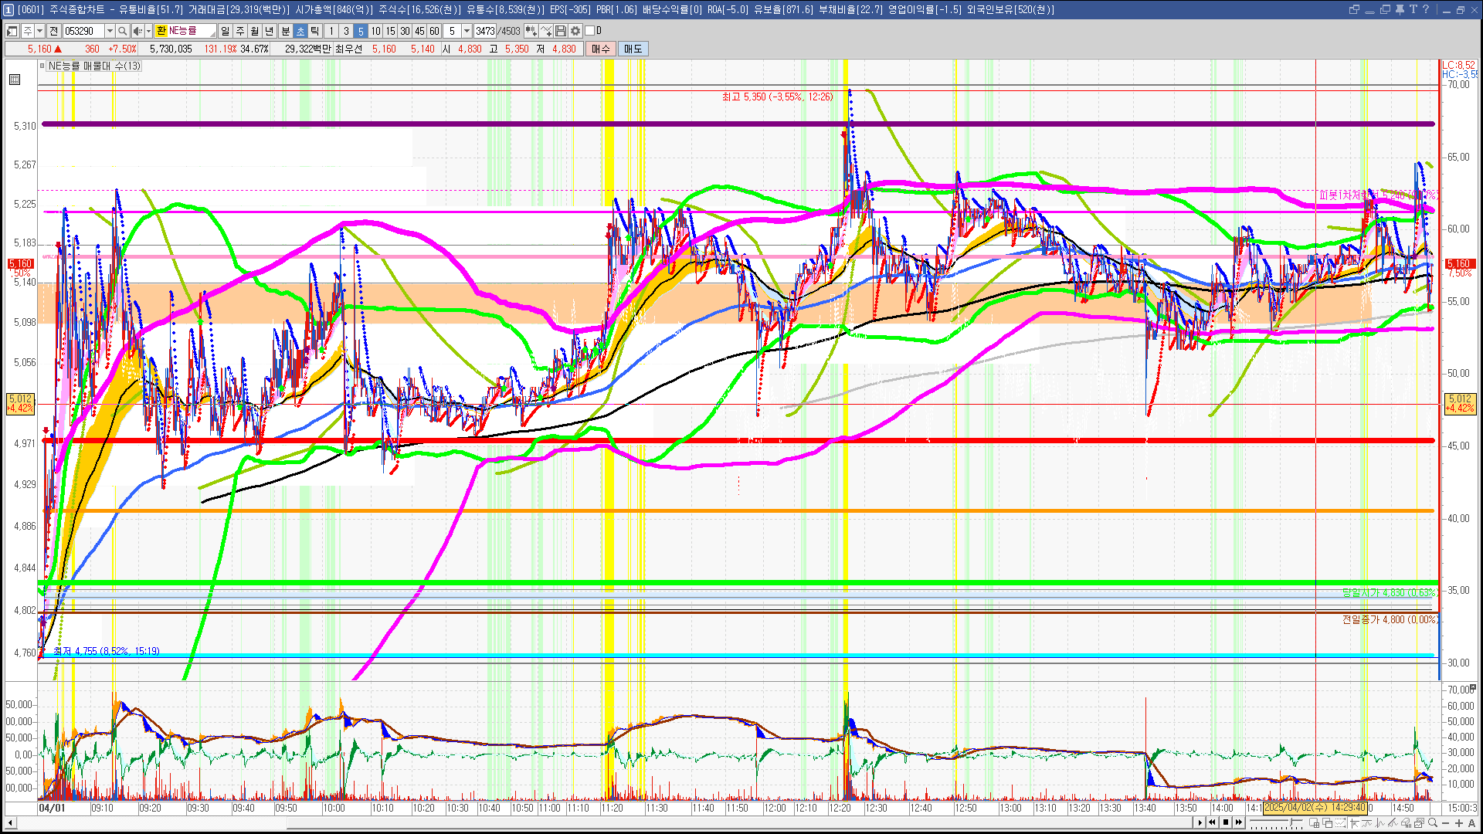Click the stock search magnifier icon
1483x834 pixels.
[x=123, y=31]
